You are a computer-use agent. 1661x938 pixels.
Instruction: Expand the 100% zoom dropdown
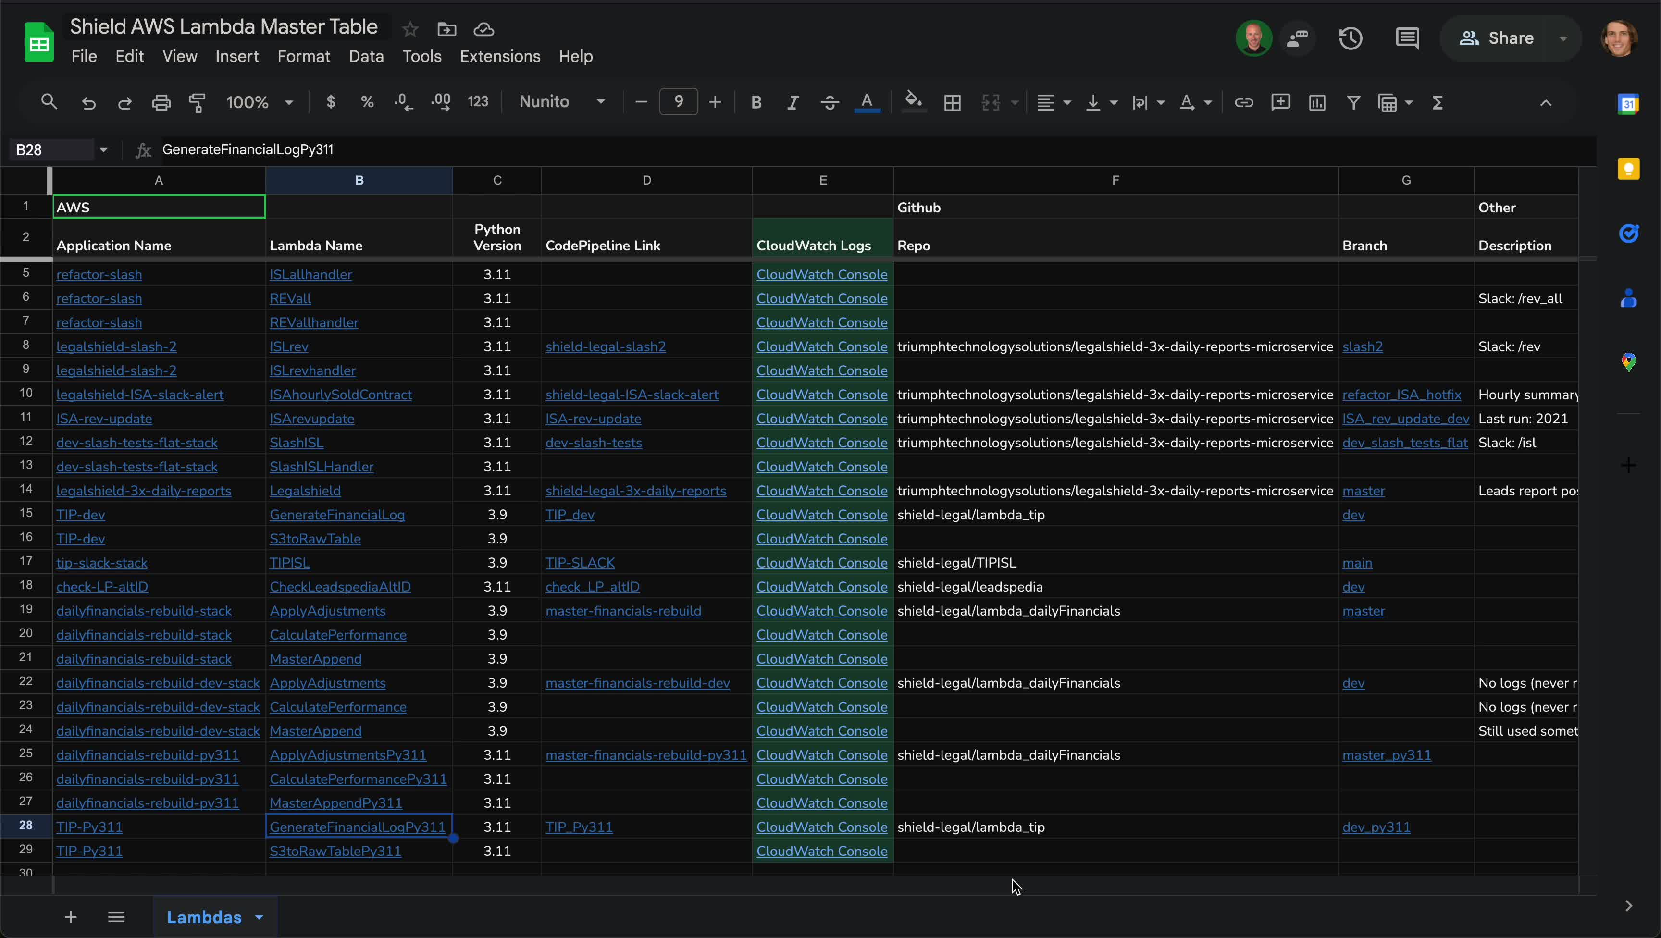[x=259, y=102]
